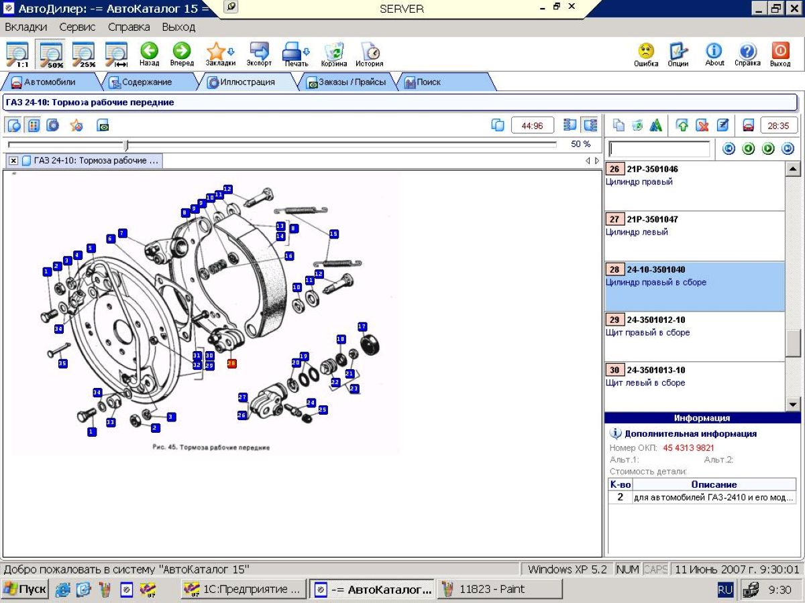Click the copy icon in parts panel toolbar
Image resolution: width=805 pixels, height=603 pixels.
click(x=619, y=125)
